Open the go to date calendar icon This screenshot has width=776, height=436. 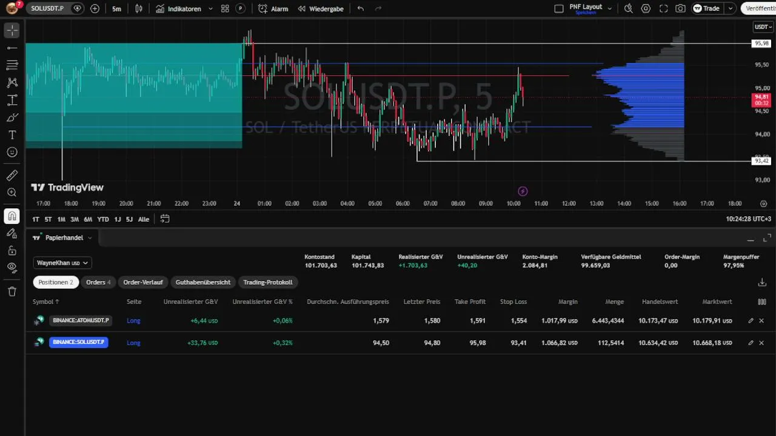[165, 219]
